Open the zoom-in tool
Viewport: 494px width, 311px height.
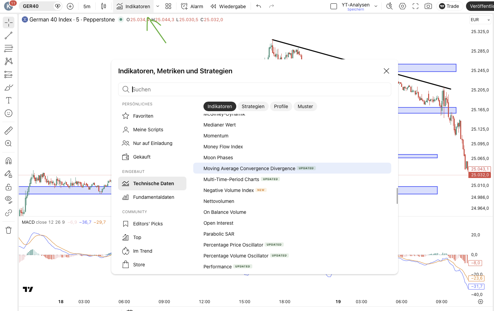(x=8, y=143)
